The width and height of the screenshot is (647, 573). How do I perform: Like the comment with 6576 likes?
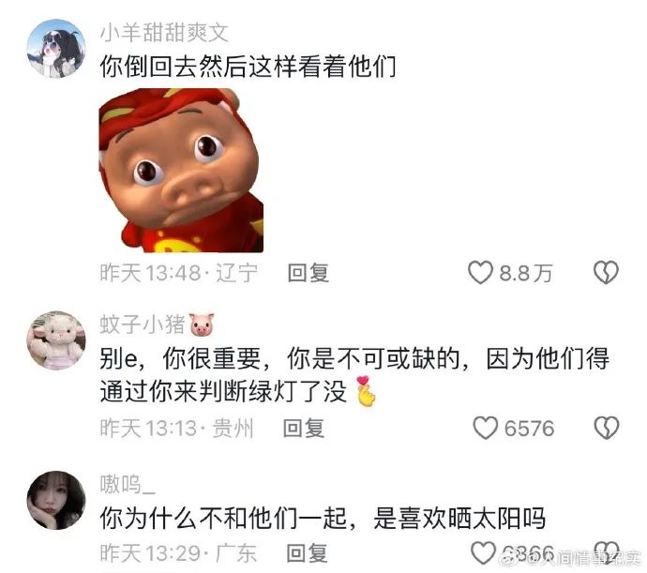pyautogui.click(x=486, y=428)
